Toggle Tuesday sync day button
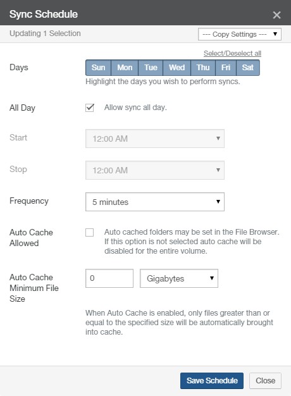291x396 pixels. click(x=151, y=68)
